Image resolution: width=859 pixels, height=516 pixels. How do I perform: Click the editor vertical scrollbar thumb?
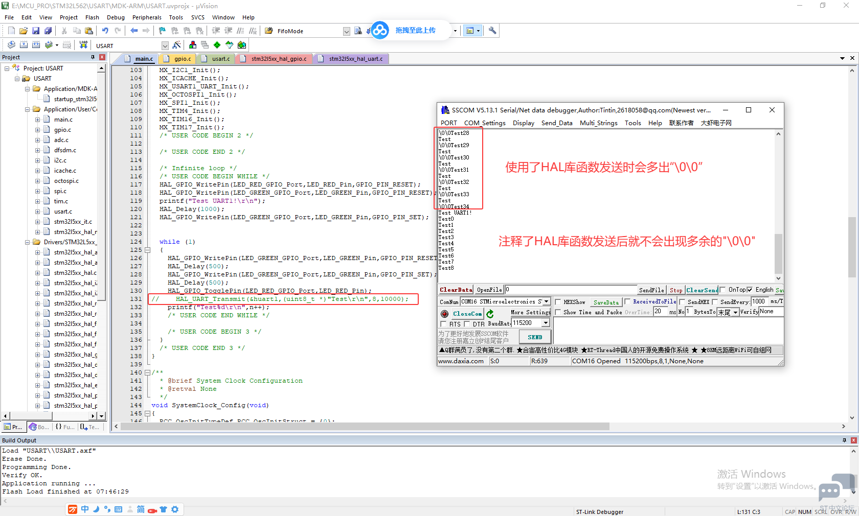(x=852, y=247)
